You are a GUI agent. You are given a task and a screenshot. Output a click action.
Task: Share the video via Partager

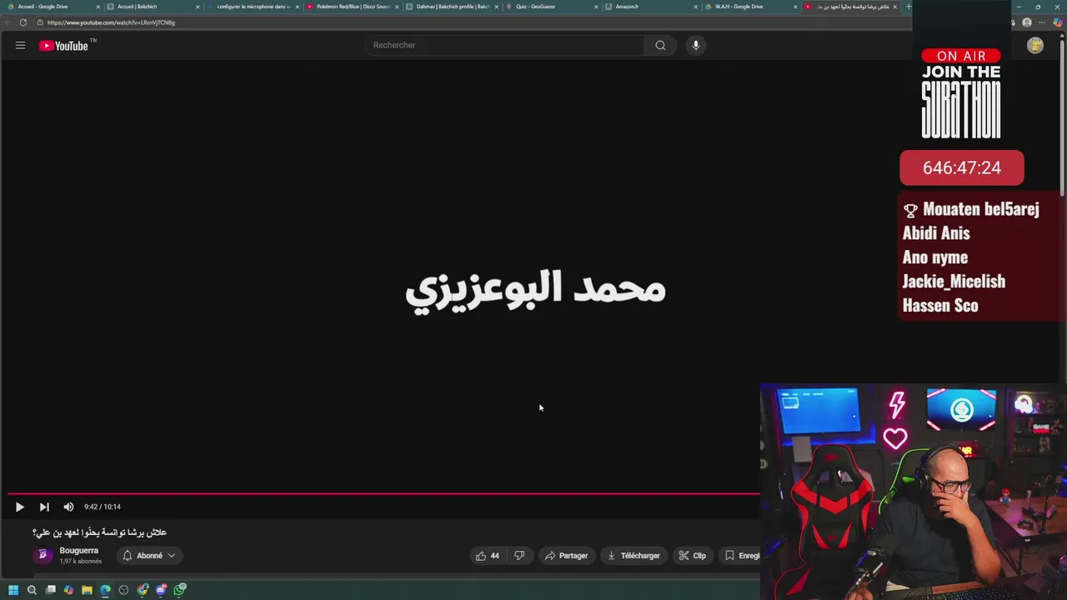[566, 556]
